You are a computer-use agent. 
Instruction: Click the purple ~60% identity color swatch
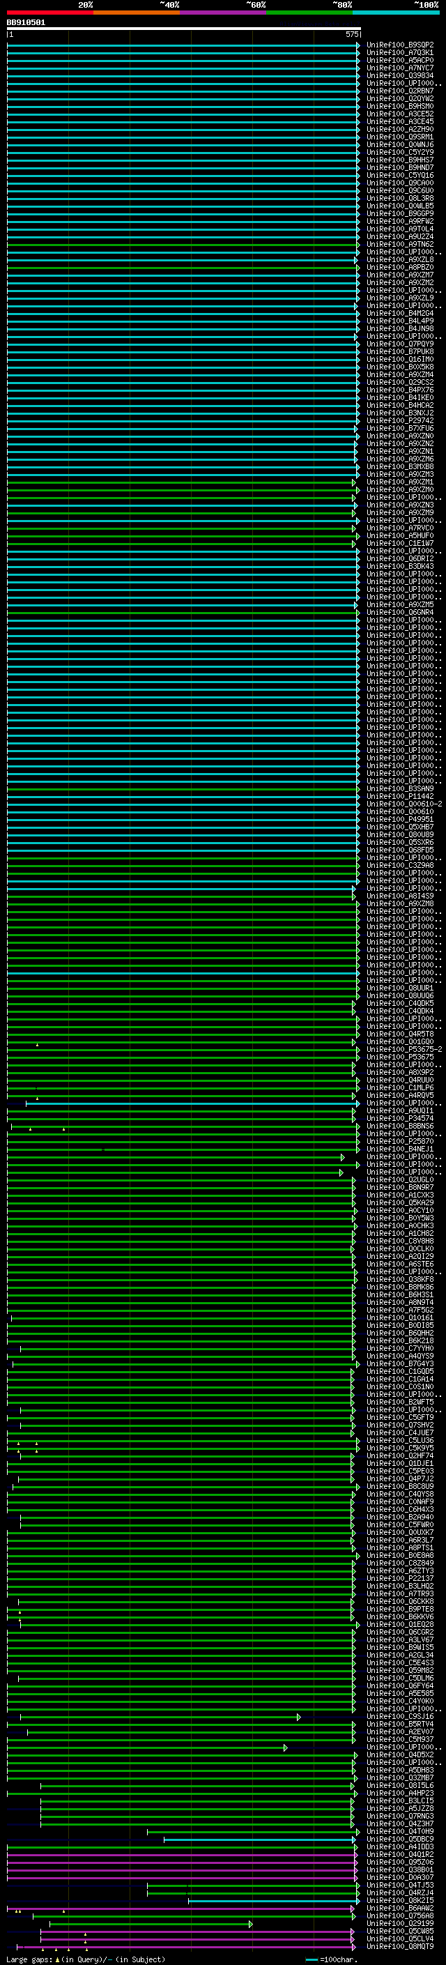point(224,13)
